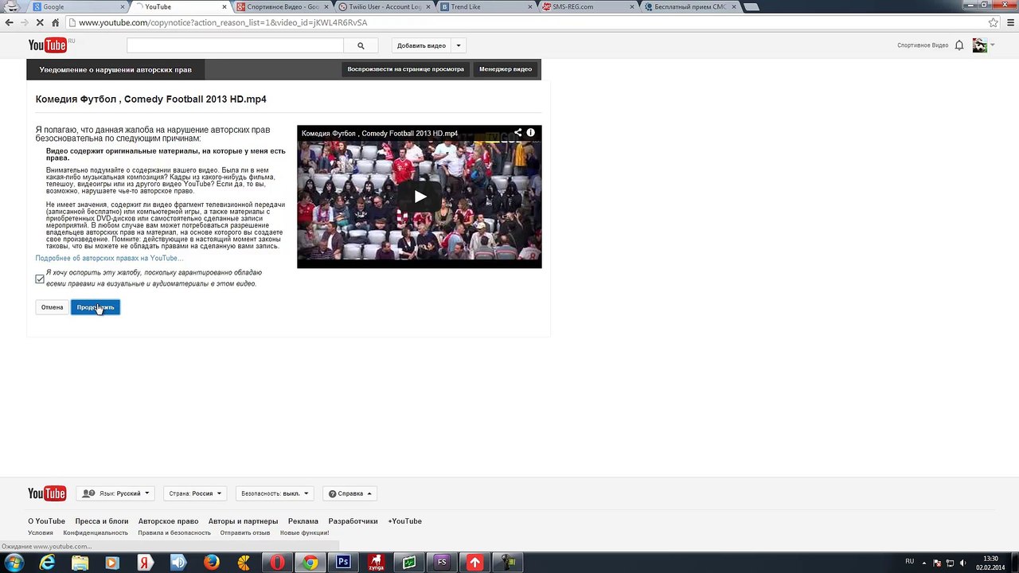The height and width of the screenshot is (573, 1019).
Task: Go back with browser back arrow
Action: (10, 22)
